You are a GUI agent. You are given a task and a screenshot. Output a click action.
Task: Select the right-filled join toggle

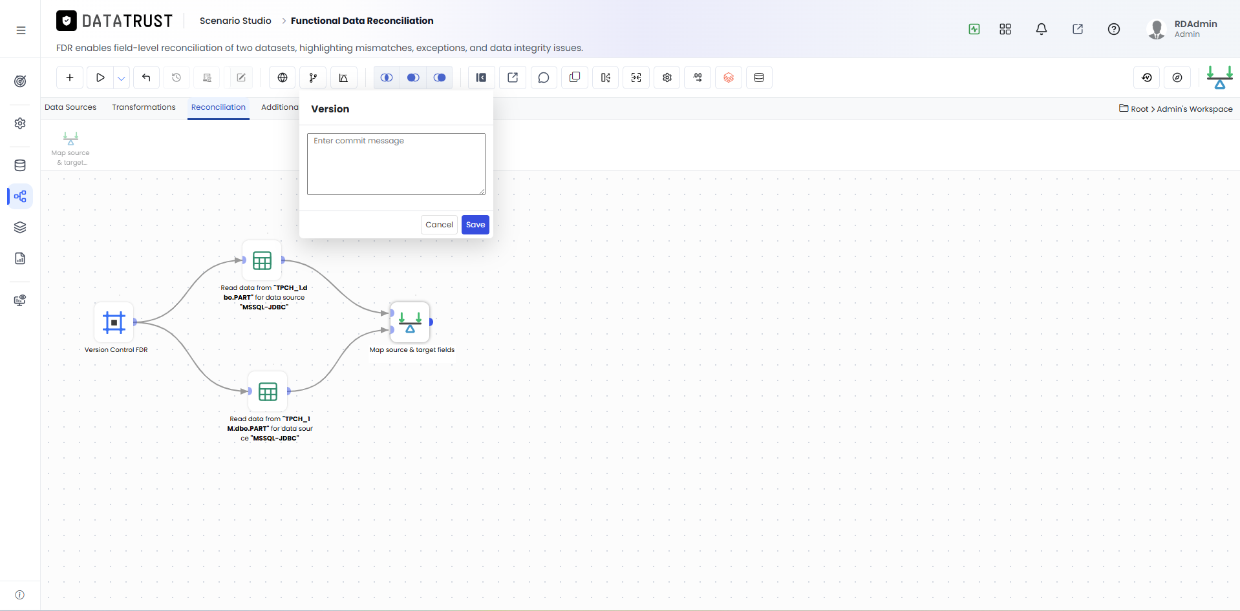tap(440, 78)
